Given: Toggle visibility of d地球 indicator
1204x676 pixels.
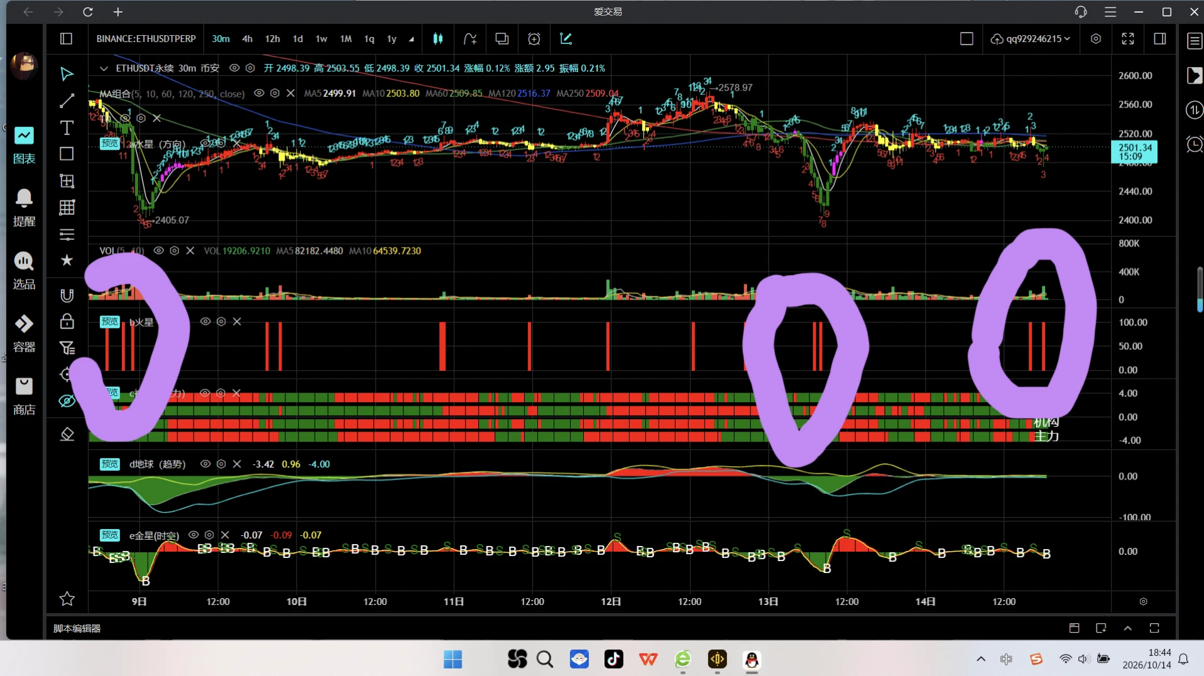Looking at the screenshot, I should coord(205,464).
